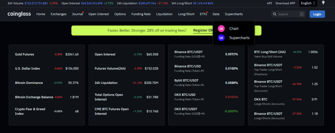
Task: Open Binance BTC/USDT Longs/Shorts (Accounts) row
Action: (x=286, y=116)
